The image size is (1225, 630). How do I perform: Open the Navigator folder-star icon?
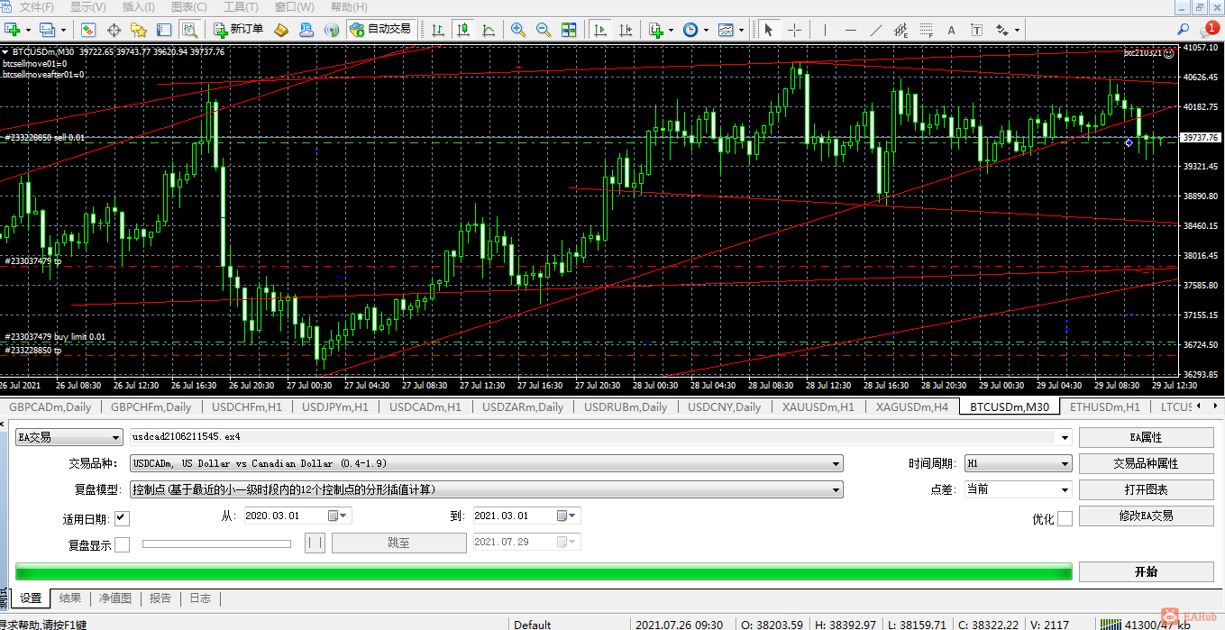(139, 30)
